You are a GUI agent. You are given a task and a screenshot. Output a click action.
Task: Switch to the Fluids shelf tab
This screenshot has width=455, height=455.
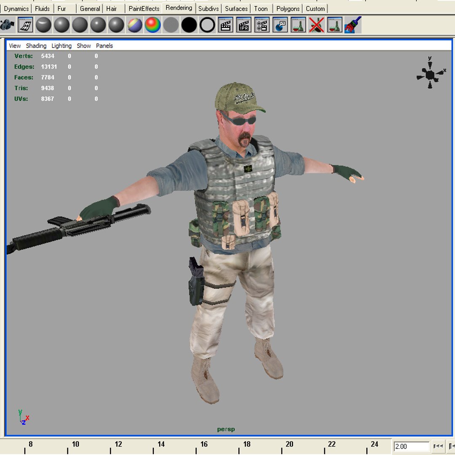pos(43,9)
